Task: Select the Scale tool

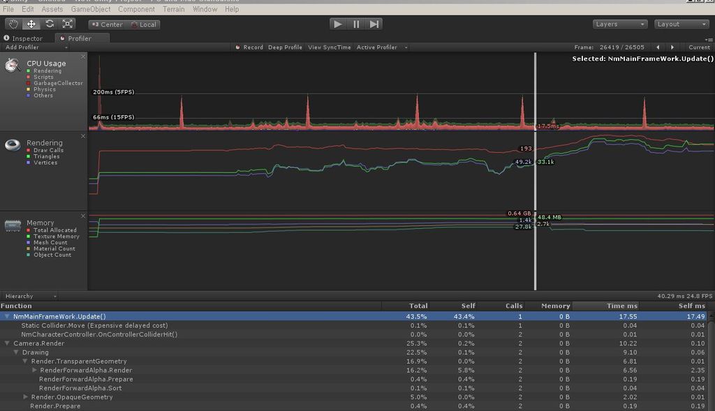Action: pyautogui.click(x=67, y=24)
